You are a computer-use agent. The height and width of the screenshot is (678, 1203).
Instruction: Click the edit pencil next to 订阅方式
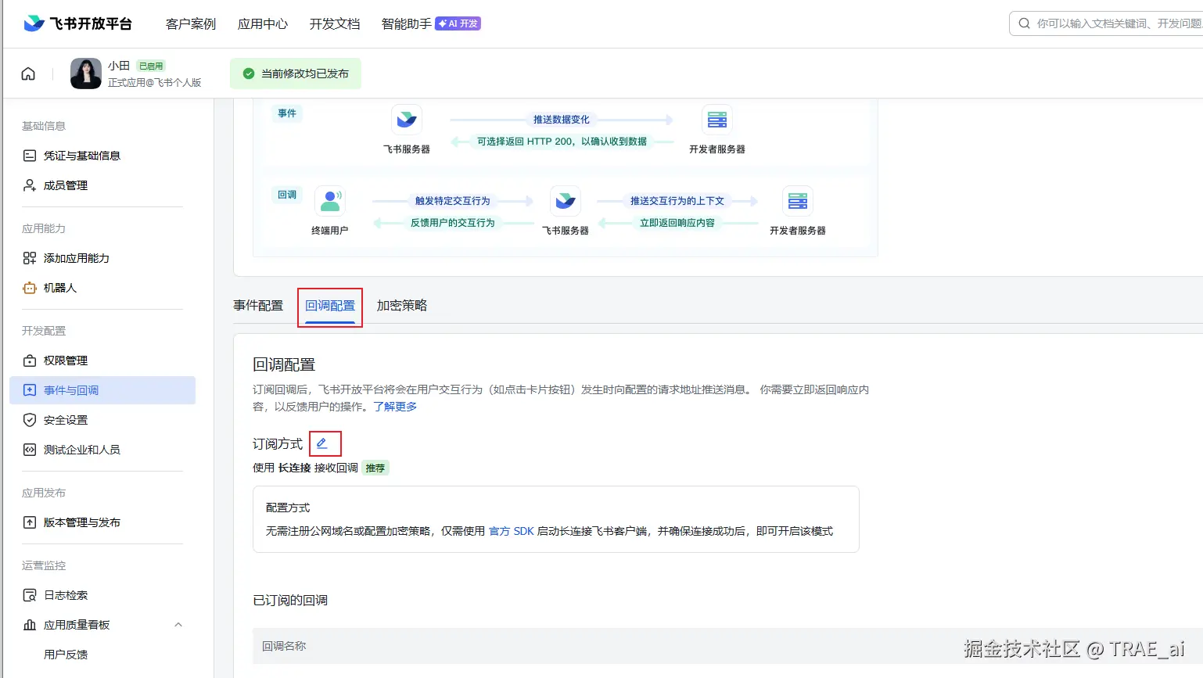click(x=322, y=443)
